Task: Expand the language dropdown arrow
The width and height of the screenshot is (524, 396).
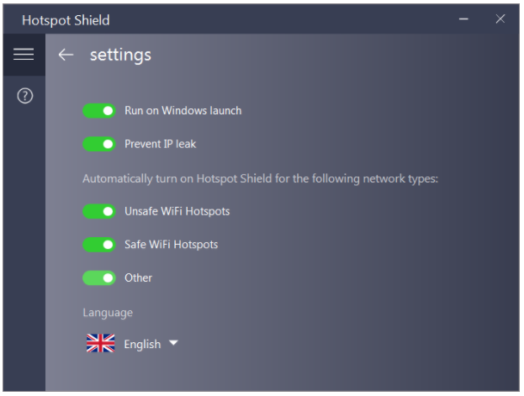Action: (x=173, y=342)
